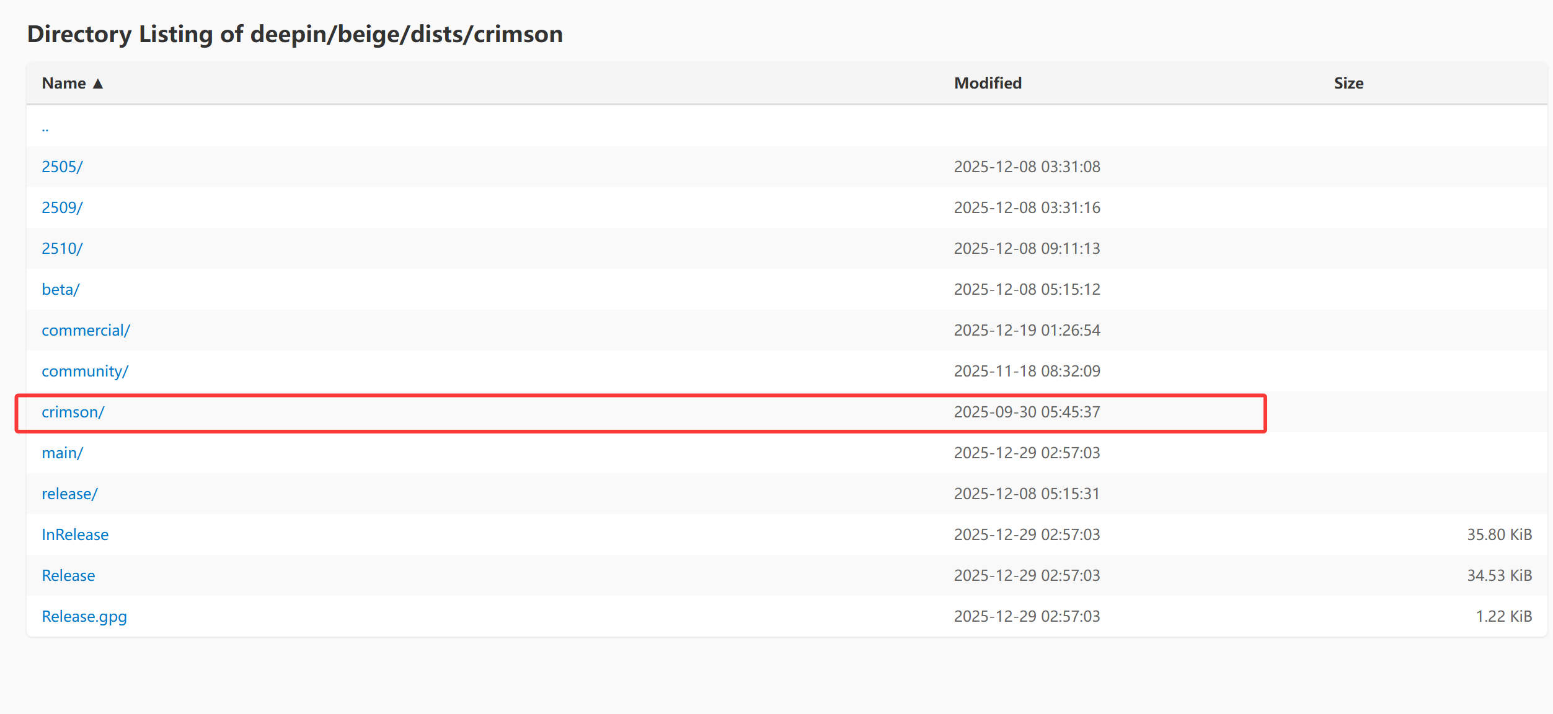The width and height of the screenshot is (1553, 714).
Task: Click the Name column header
Action: pos(64,83)
